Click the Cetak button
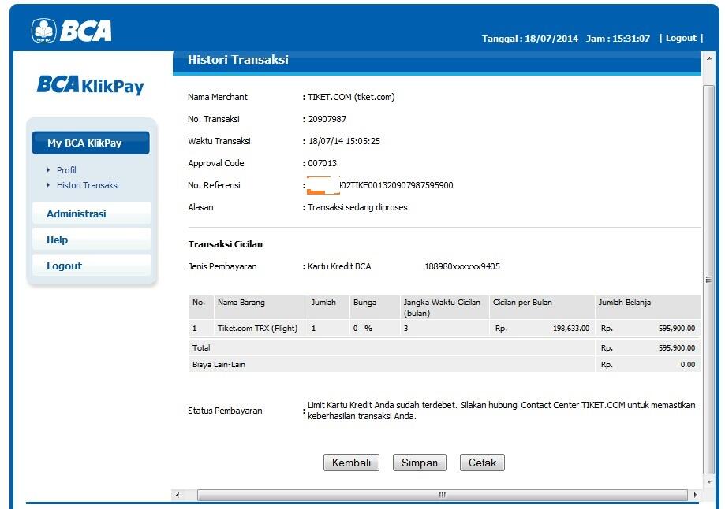This screenshot has height=509, width=725. coord(482,463)
